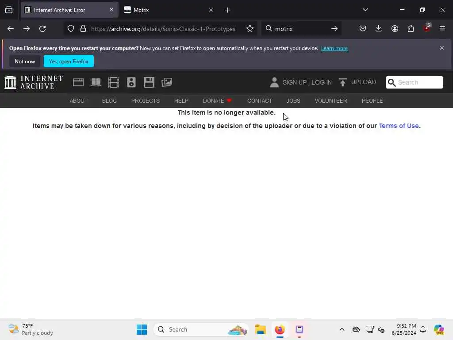Click the Firefox address bar URL
Image resolution: width=453 pixels, height=340 pixels.
point(163,29)
